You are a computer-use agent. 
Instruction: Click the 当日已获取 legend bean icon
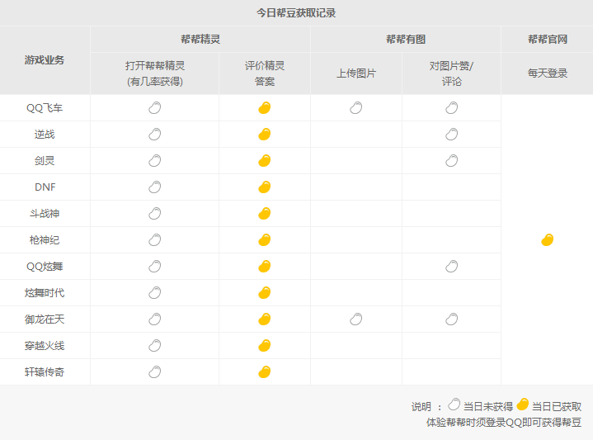(x=523, y=405)
